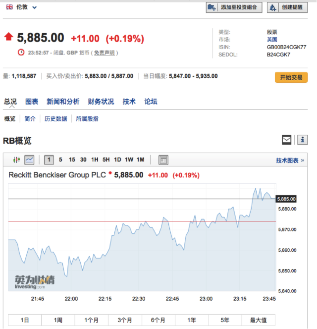
Task: Switch to the 论坛 tab
Action: 151,102
